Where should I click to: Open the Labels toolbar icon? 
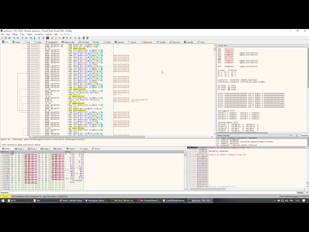click(x=59, y=38)
